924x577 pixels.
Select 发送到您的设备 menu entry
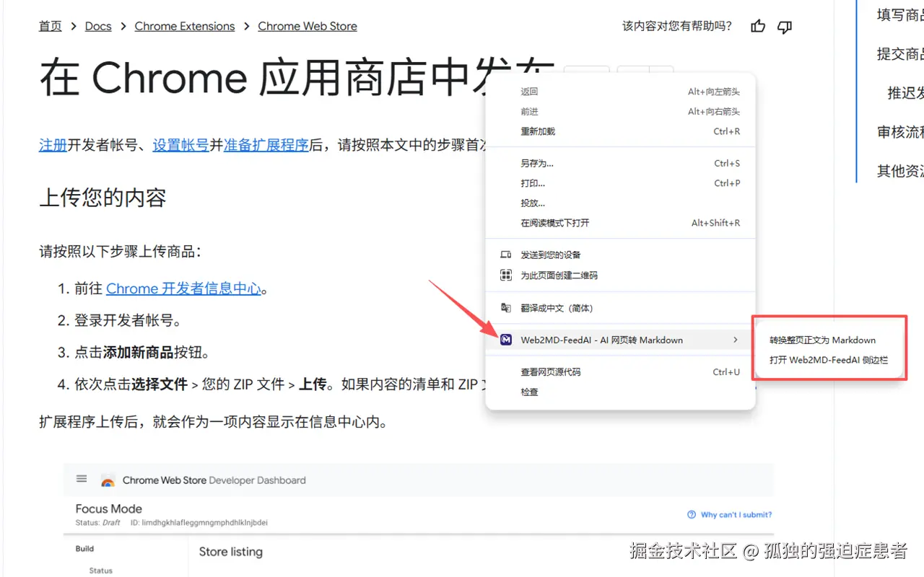pos(620,255)
